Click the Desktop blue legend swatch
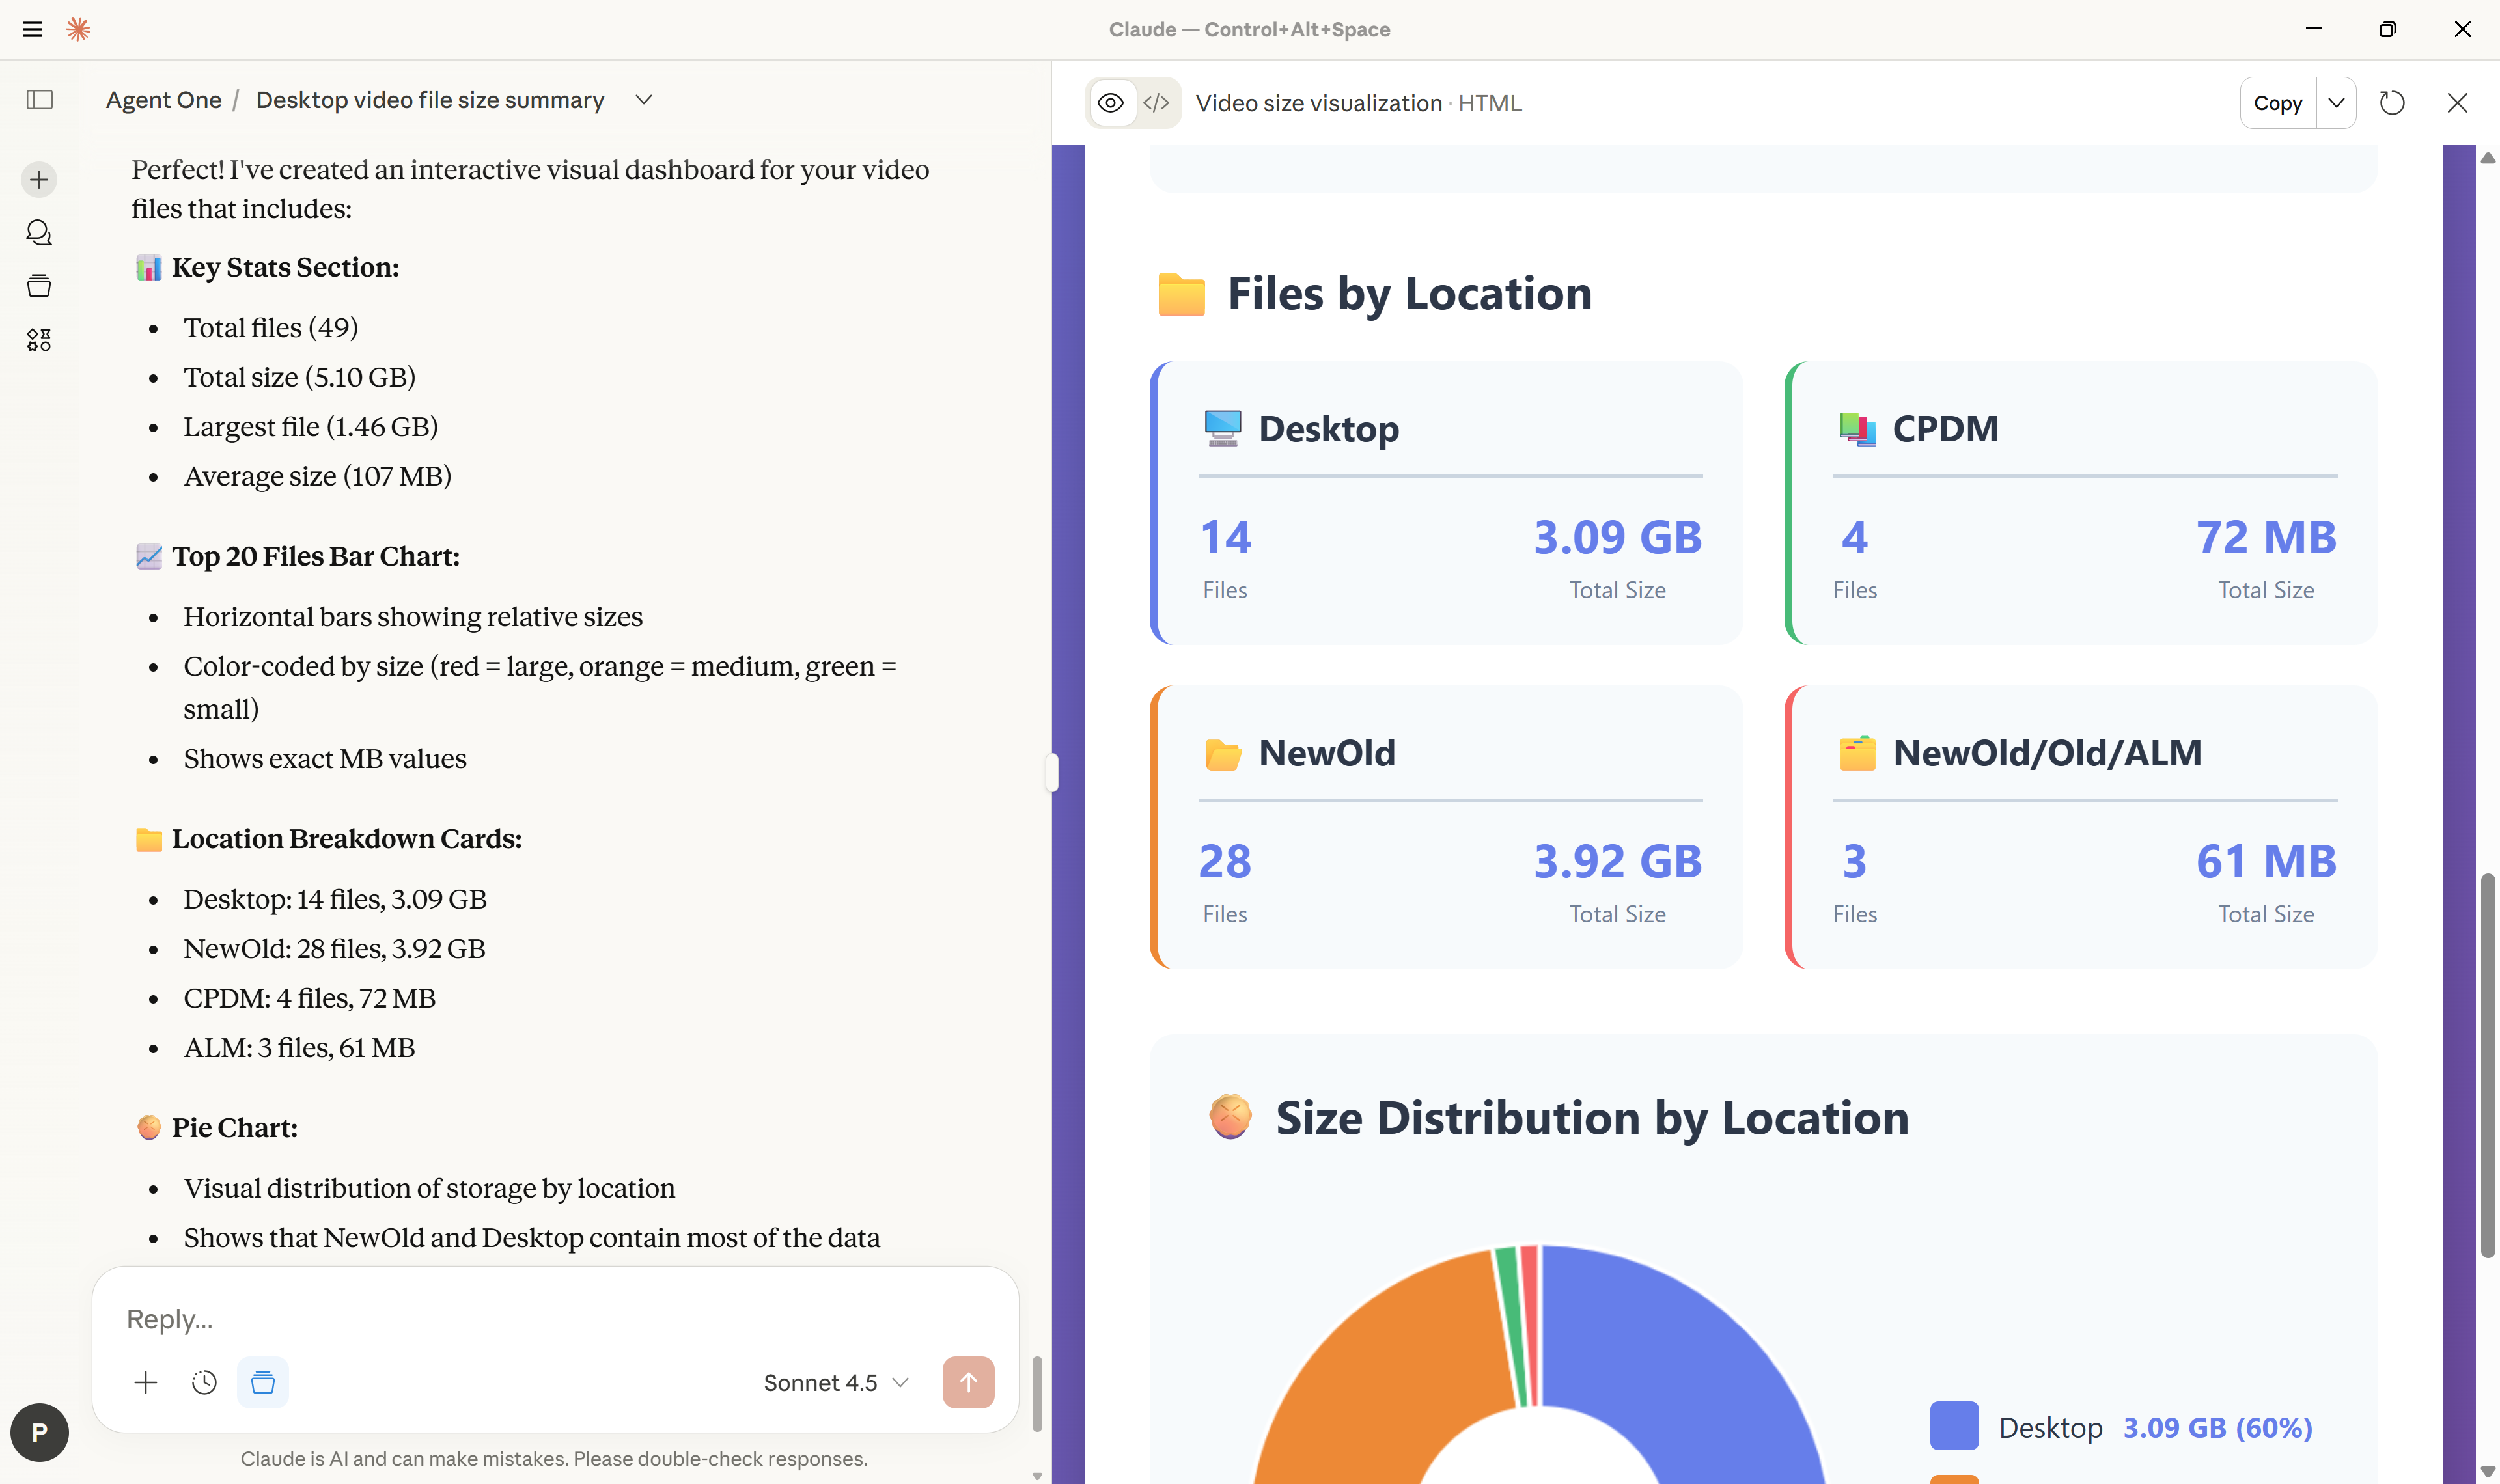 coord(1953,1426)
